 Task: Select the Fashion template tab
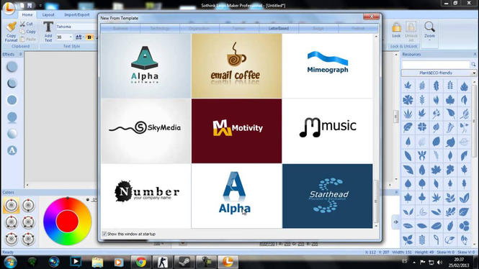click(x=239, y=28)
